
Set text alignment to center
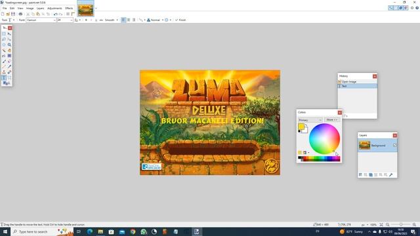[x=129, y=20]
